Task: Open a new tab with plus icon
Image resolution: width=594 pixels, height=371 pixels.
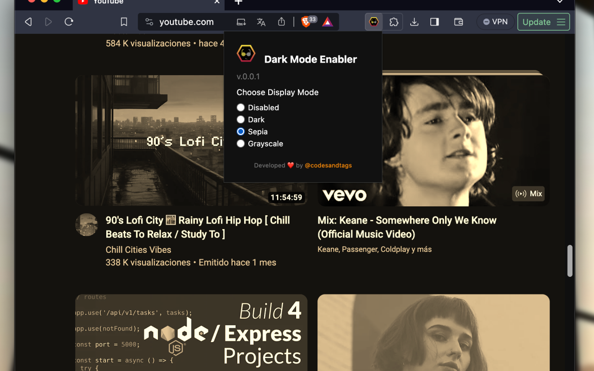Action: pos(238,2)
